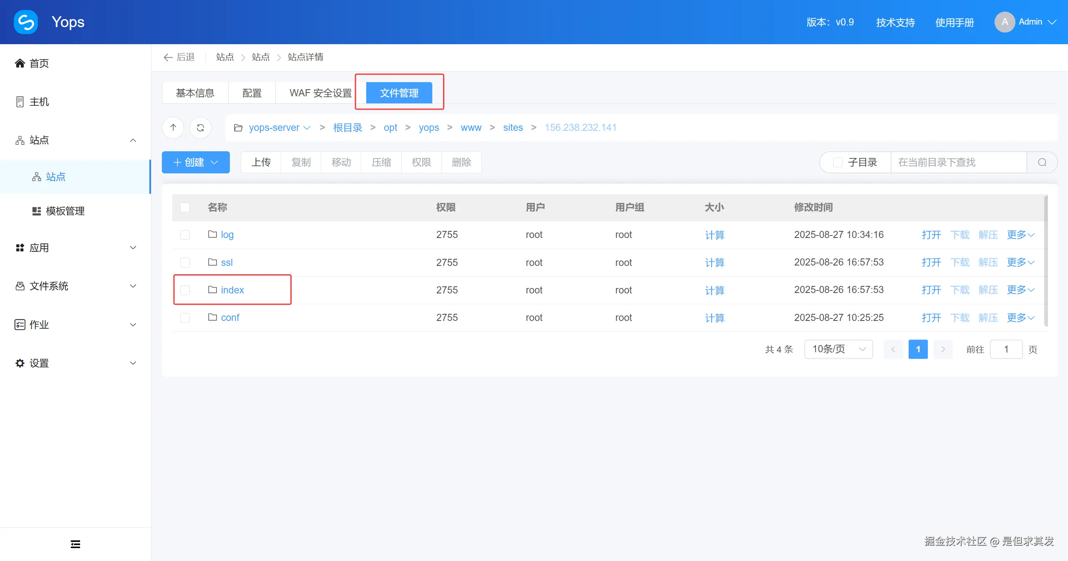Toggle the 子目录 checkbox
1068x561 pixels.
click(x=838, y=162)
